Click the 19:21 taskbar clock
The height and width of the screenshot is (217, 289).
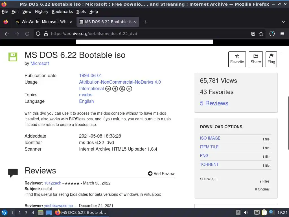[282, 212]
